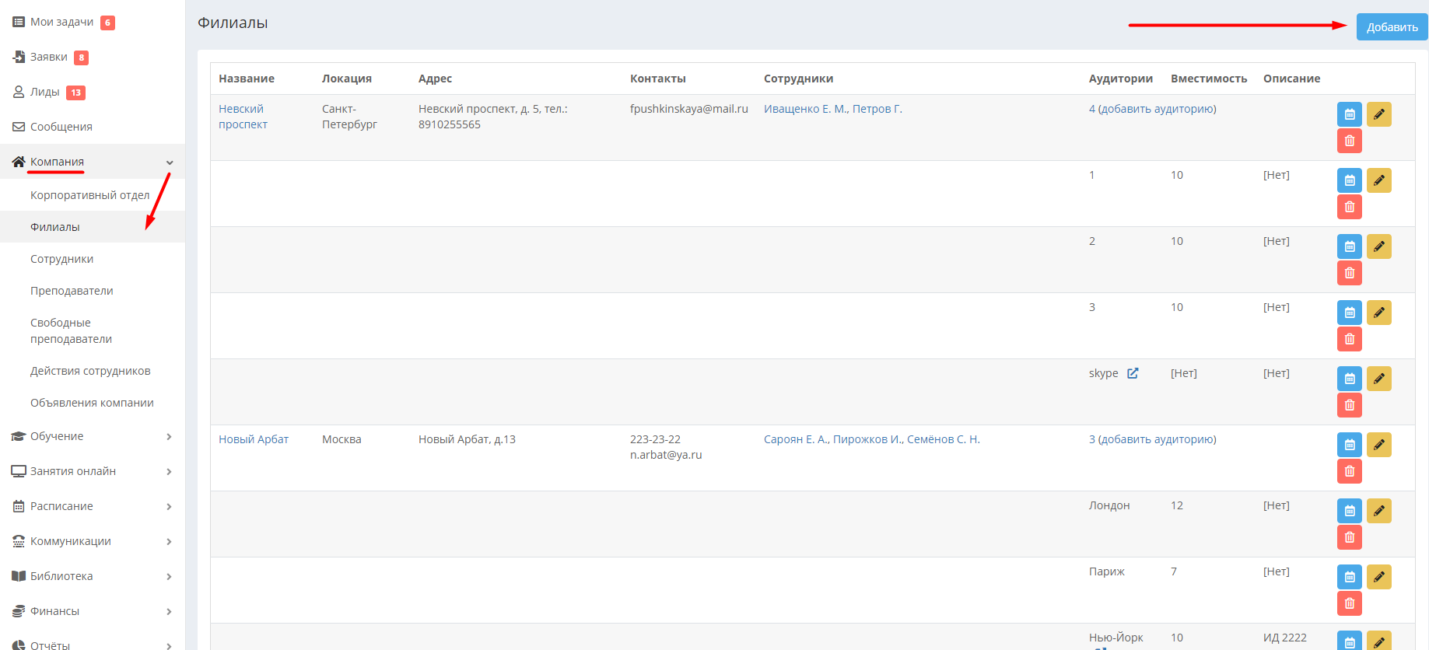The width and height of the screenshot is (1429, 650).
Task: Edit the skype auditorium
Action: click(1379, 379)
